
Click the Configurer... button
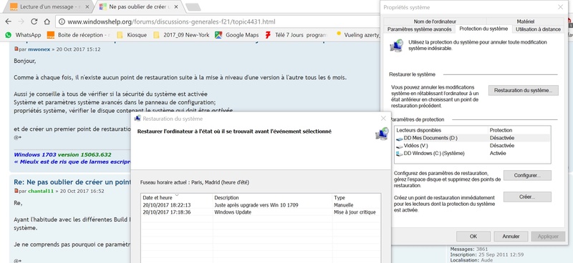click(x=527, y=176)
